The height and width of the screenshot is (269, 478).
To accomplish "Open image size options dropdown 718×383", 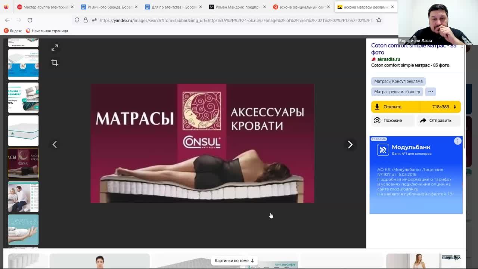I will [x=444, y=107].
